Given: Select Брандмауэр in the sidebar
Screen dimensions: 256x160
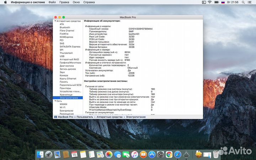Looking at the screenshot, I should tap(66, 111).
